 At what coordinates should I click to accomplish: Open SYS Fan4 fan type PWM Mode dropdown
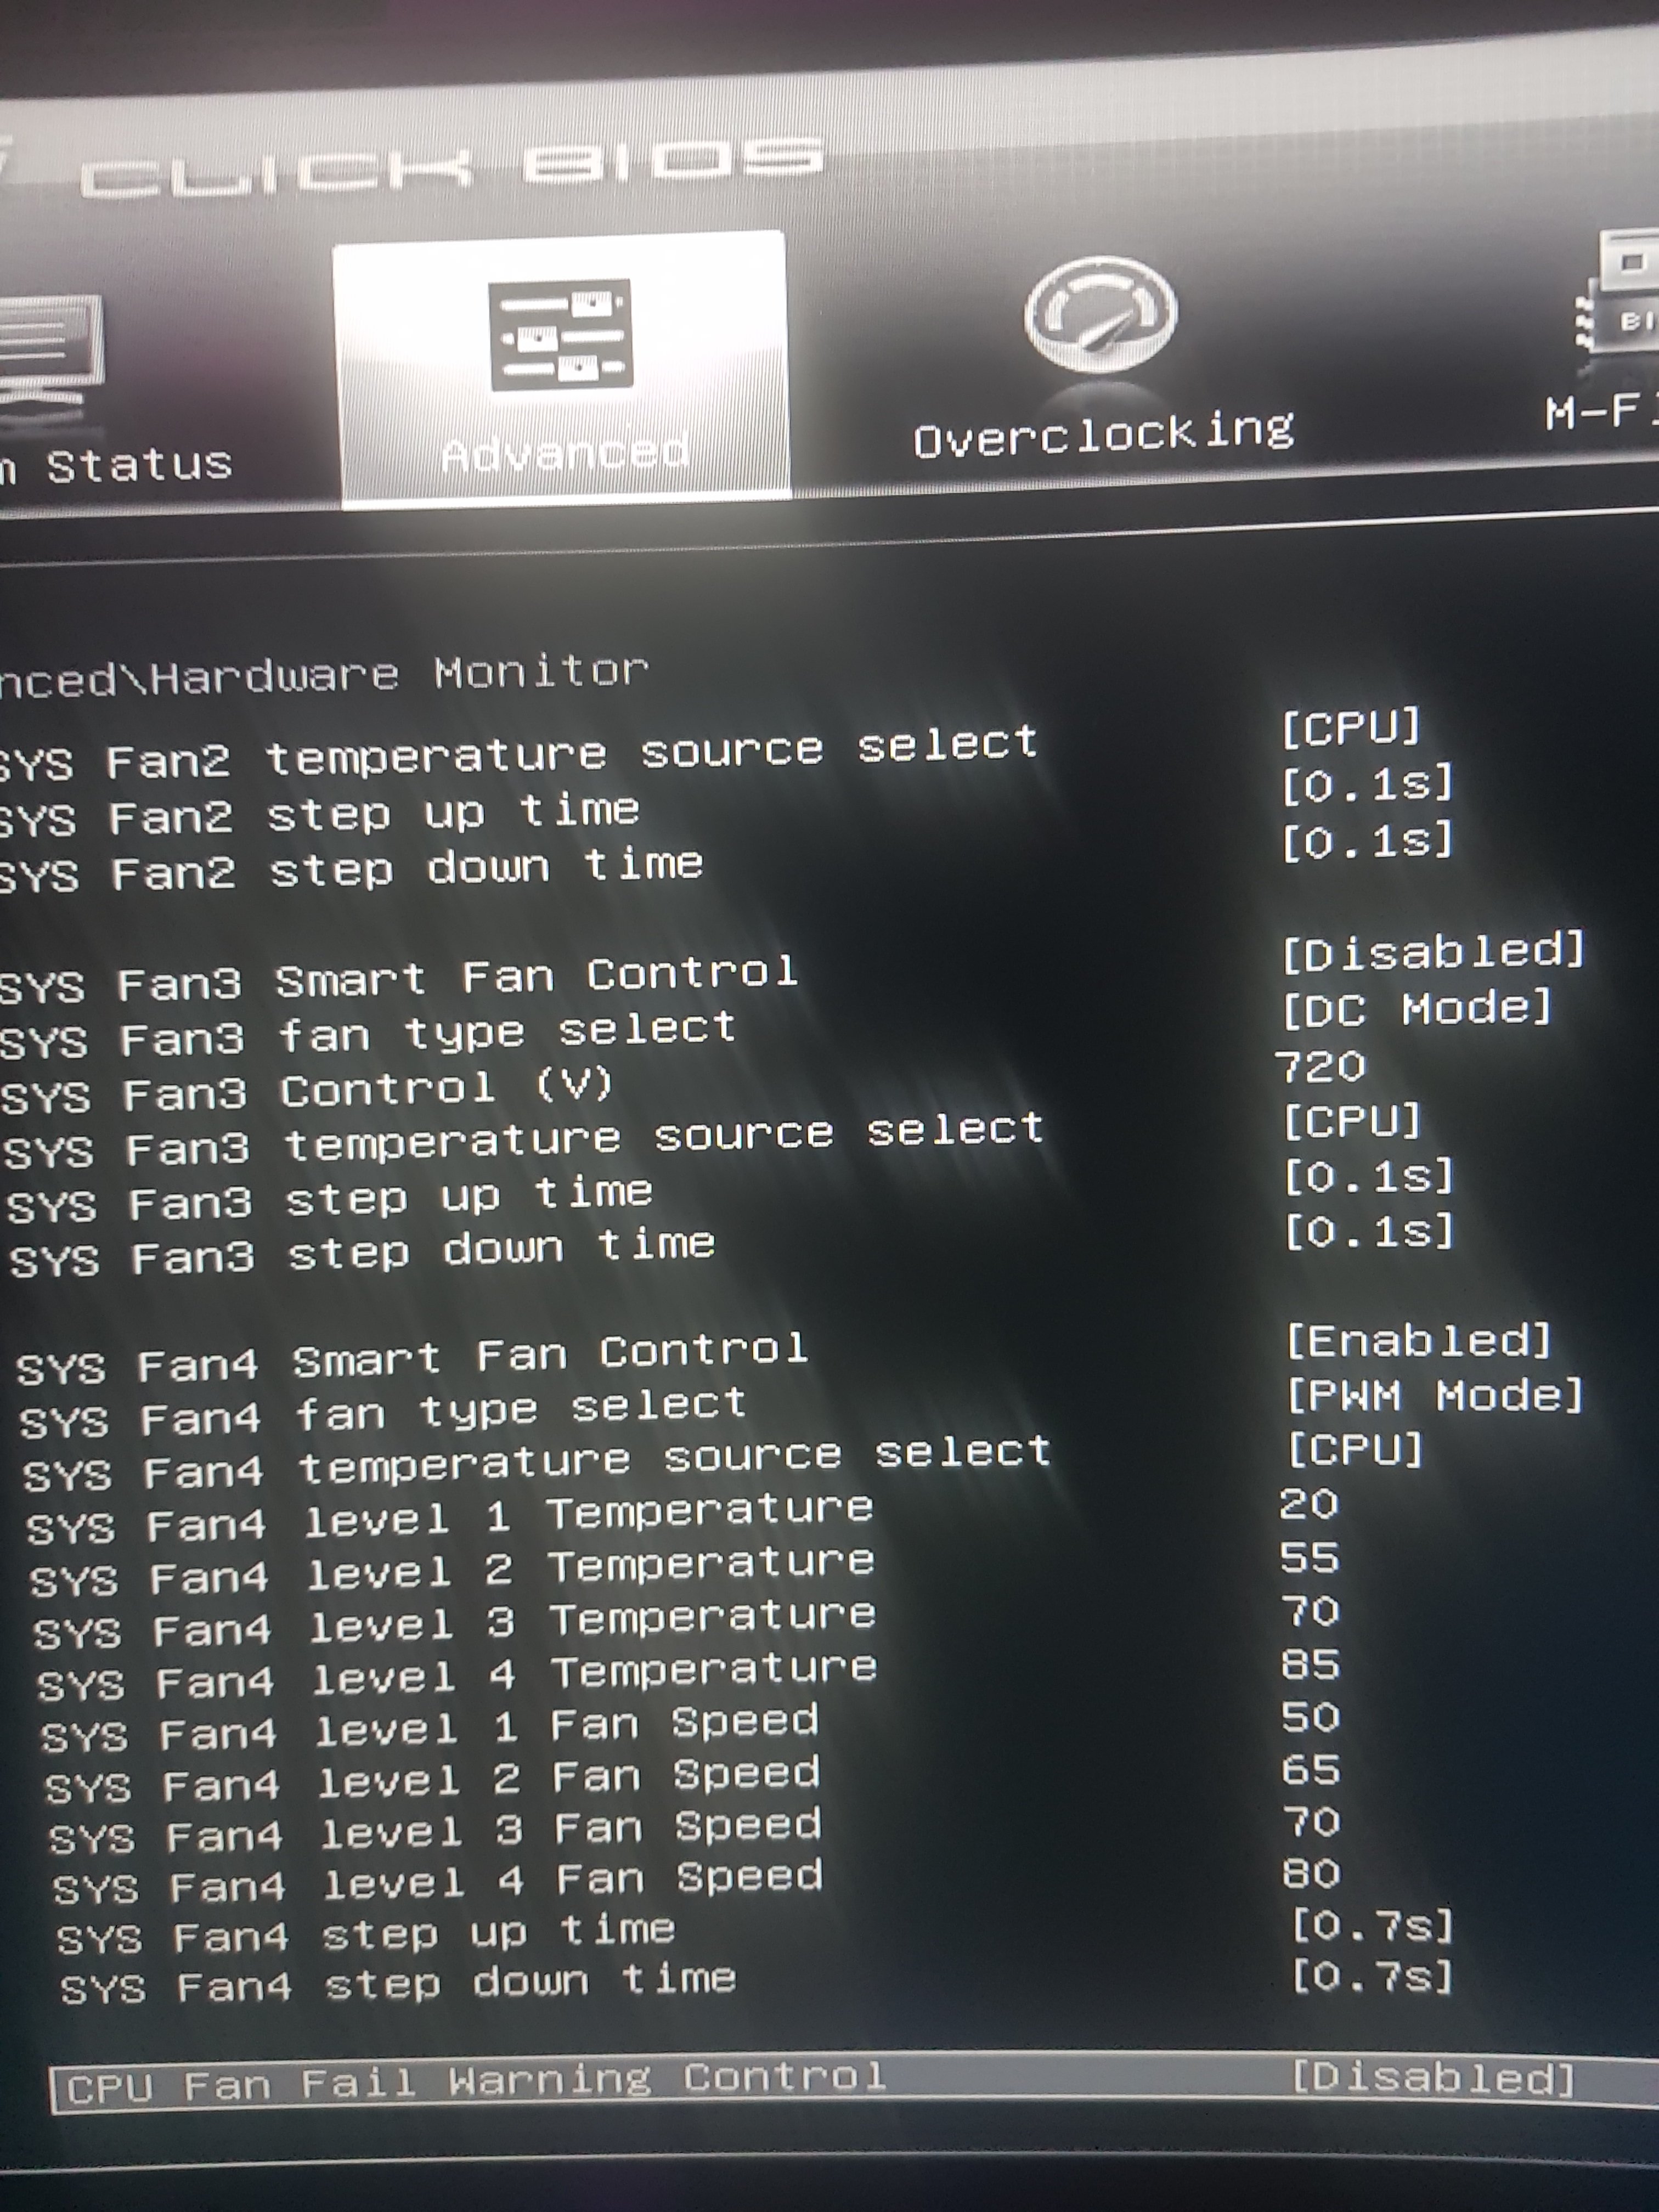point(1435,1395)
